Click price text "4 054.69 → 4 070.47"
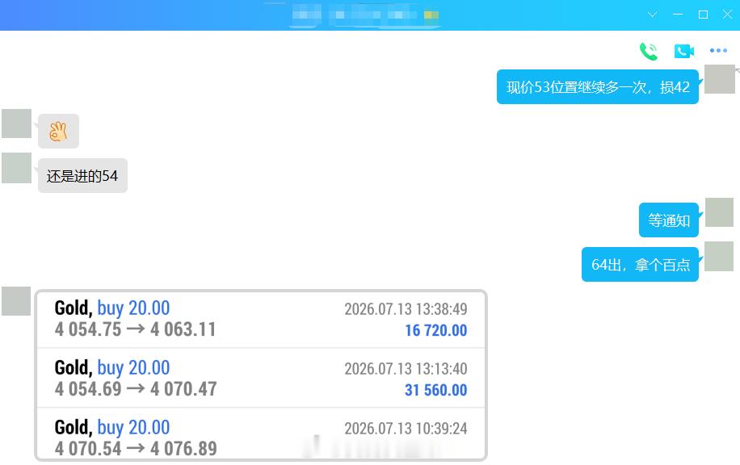The height and width of the screenshot is (465, 740). (x=136, y=389)
